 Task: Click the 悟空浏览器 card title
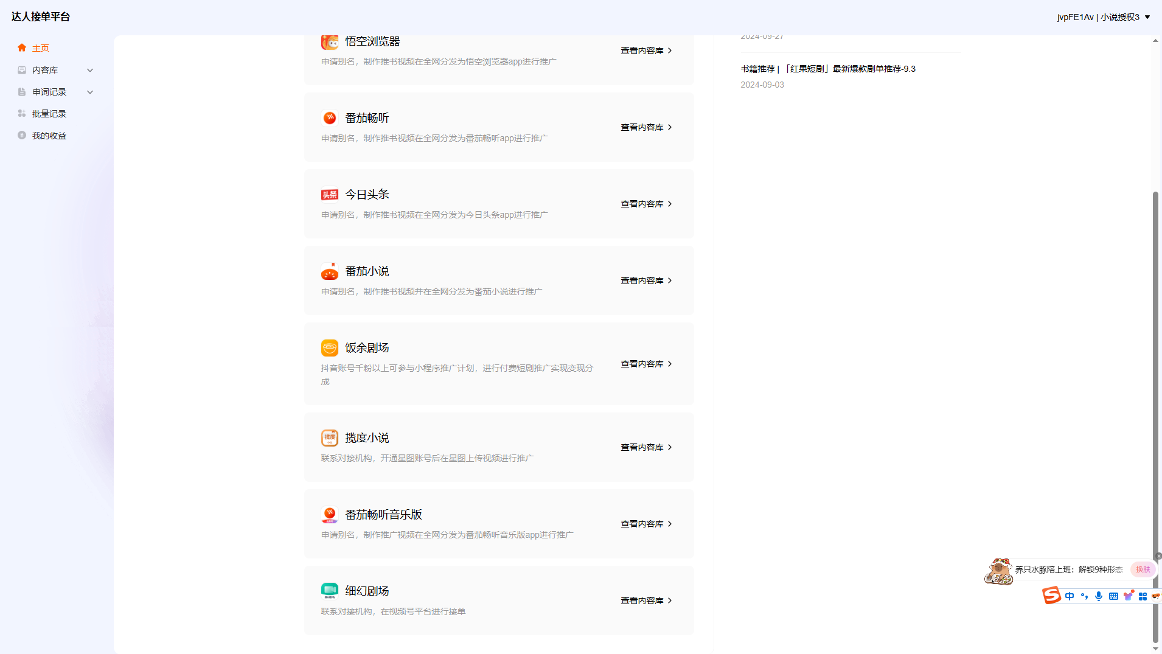pyautogui.click(x=372, y=41)
